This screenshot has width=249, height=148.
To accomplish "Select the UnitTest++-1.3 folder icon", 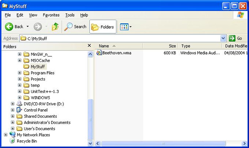I will 26,91.
